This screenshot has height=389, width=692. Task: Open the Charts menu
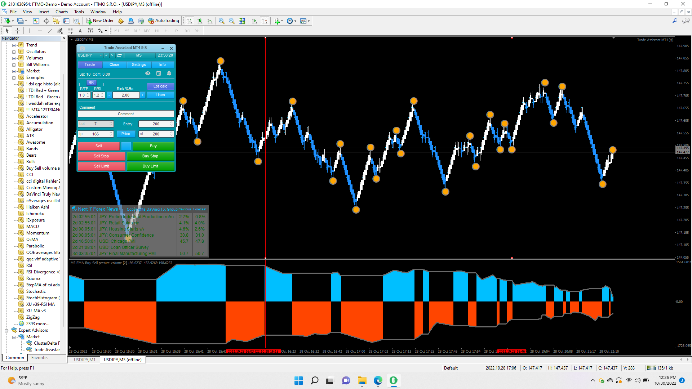pyautogui.click(x=61, y=12)
